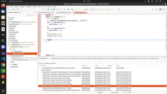Click the green Run toolbar icon

point(68,9)
